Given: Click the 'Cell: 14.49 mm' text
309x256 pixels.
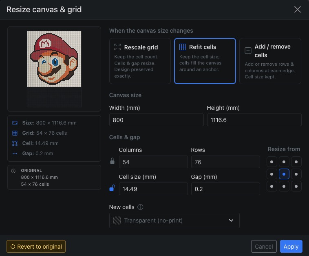Looking at the screenshot, I should coord(40,143).
